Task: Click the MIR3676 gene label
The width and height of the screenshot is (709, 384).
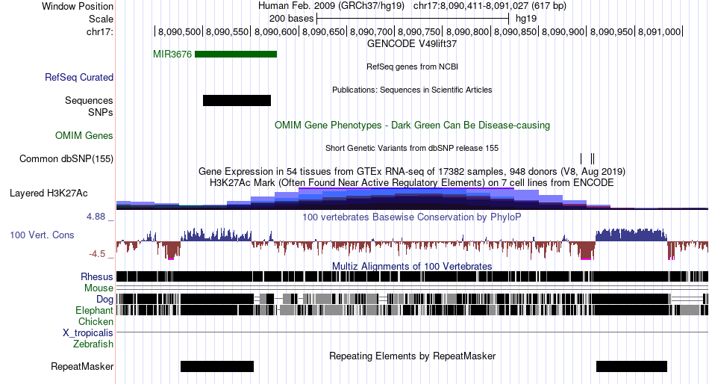Action: 172,55
